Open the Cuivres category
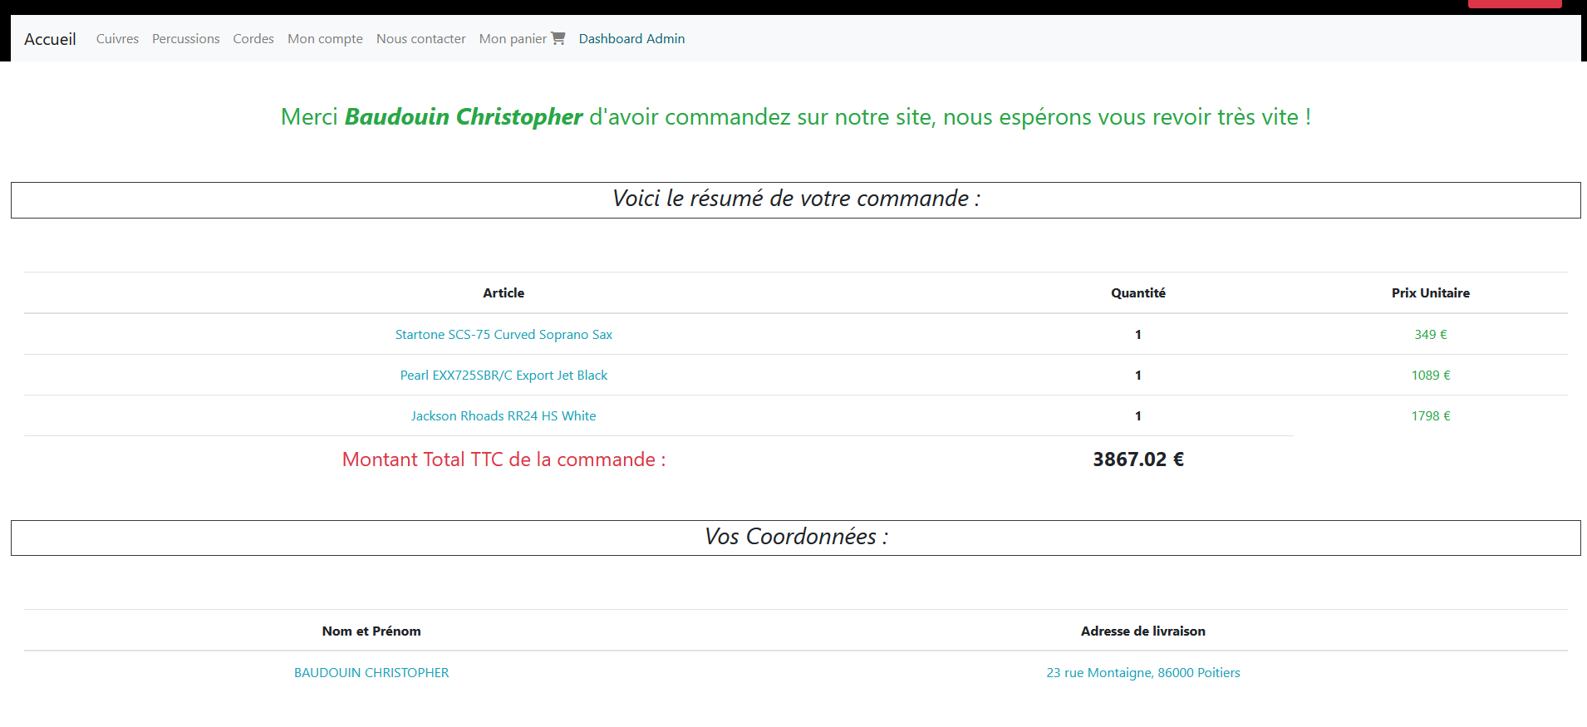The image size is (1587, 727). click(117, 39)
